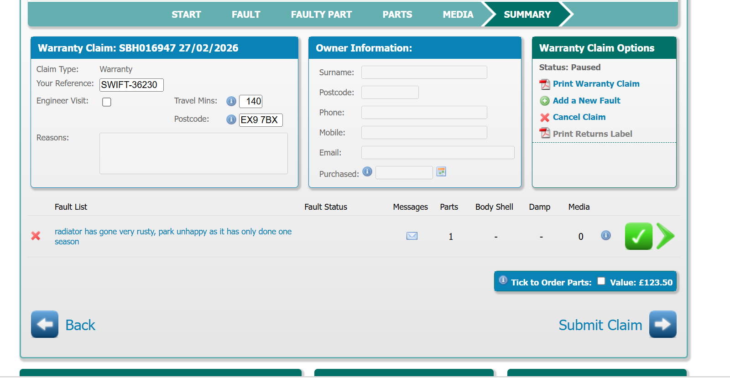The height and width of the screenshot is (378, 730).
Task: Open the PARTS step tab
Action: point(397,15)
